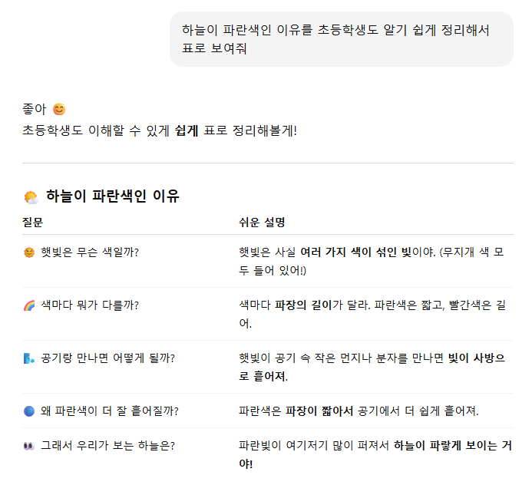
Task: Click the 질문 column header
Action: pos(33,223)
